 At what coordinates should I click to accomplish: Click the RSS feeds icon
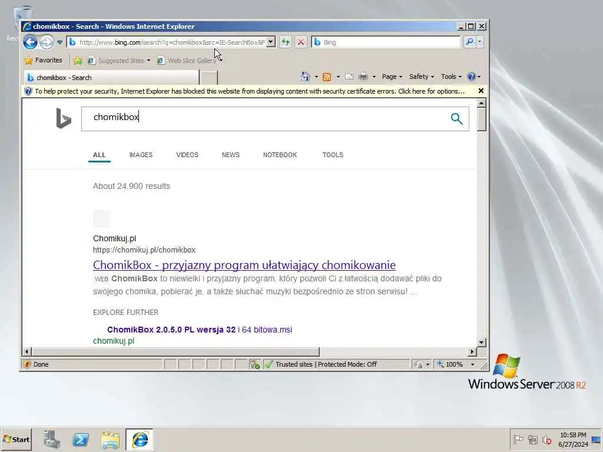pos(327,77)
